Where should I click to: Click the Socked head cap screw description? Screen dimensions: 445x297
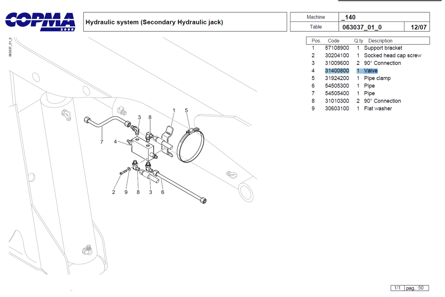(x=392, y=55)
